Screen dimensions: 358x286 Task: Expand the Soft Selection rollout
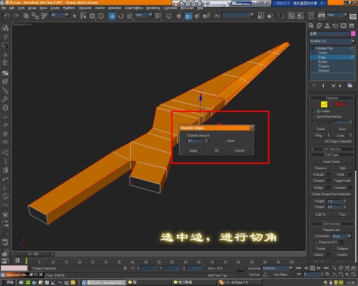[332, 149]
